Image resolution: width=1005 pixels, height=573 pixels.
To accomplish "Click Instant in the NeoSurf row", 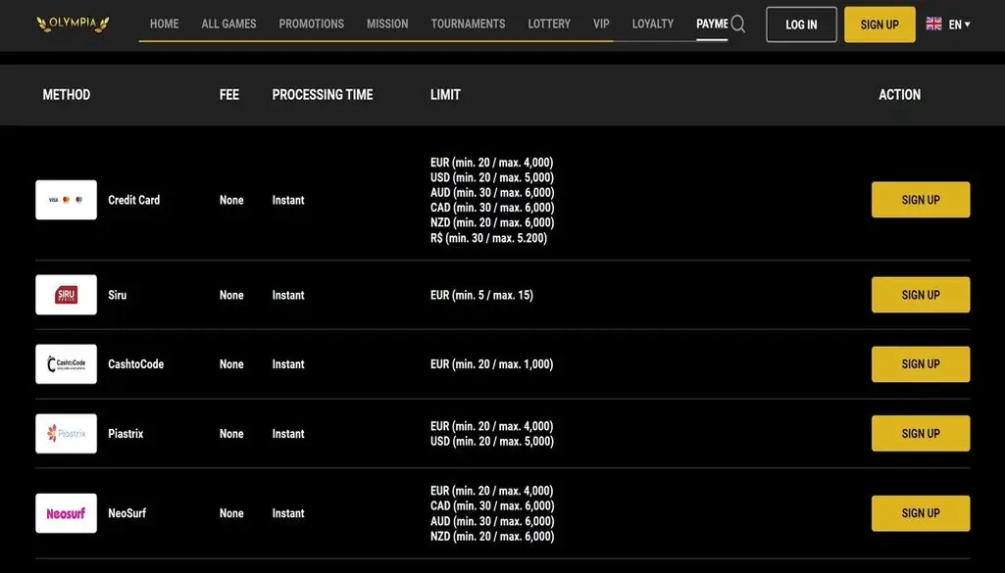I will 288,513.
